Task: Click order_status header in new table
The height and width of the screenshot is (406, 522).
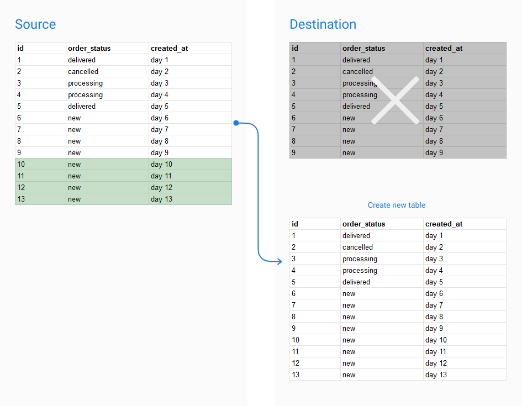Action: click(382, 224)
